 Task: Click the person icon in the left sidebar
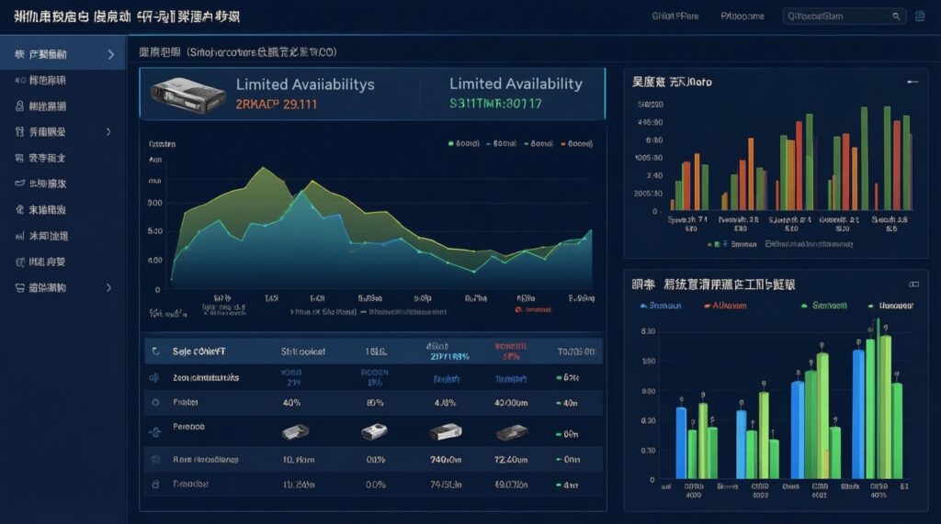(x=19, y=106)
